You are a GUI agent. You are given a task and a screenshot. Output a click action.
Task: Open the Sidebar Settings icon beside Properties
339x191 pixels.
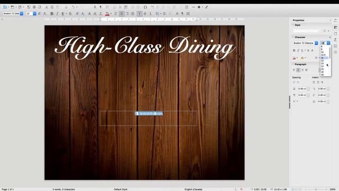(335, 20)
